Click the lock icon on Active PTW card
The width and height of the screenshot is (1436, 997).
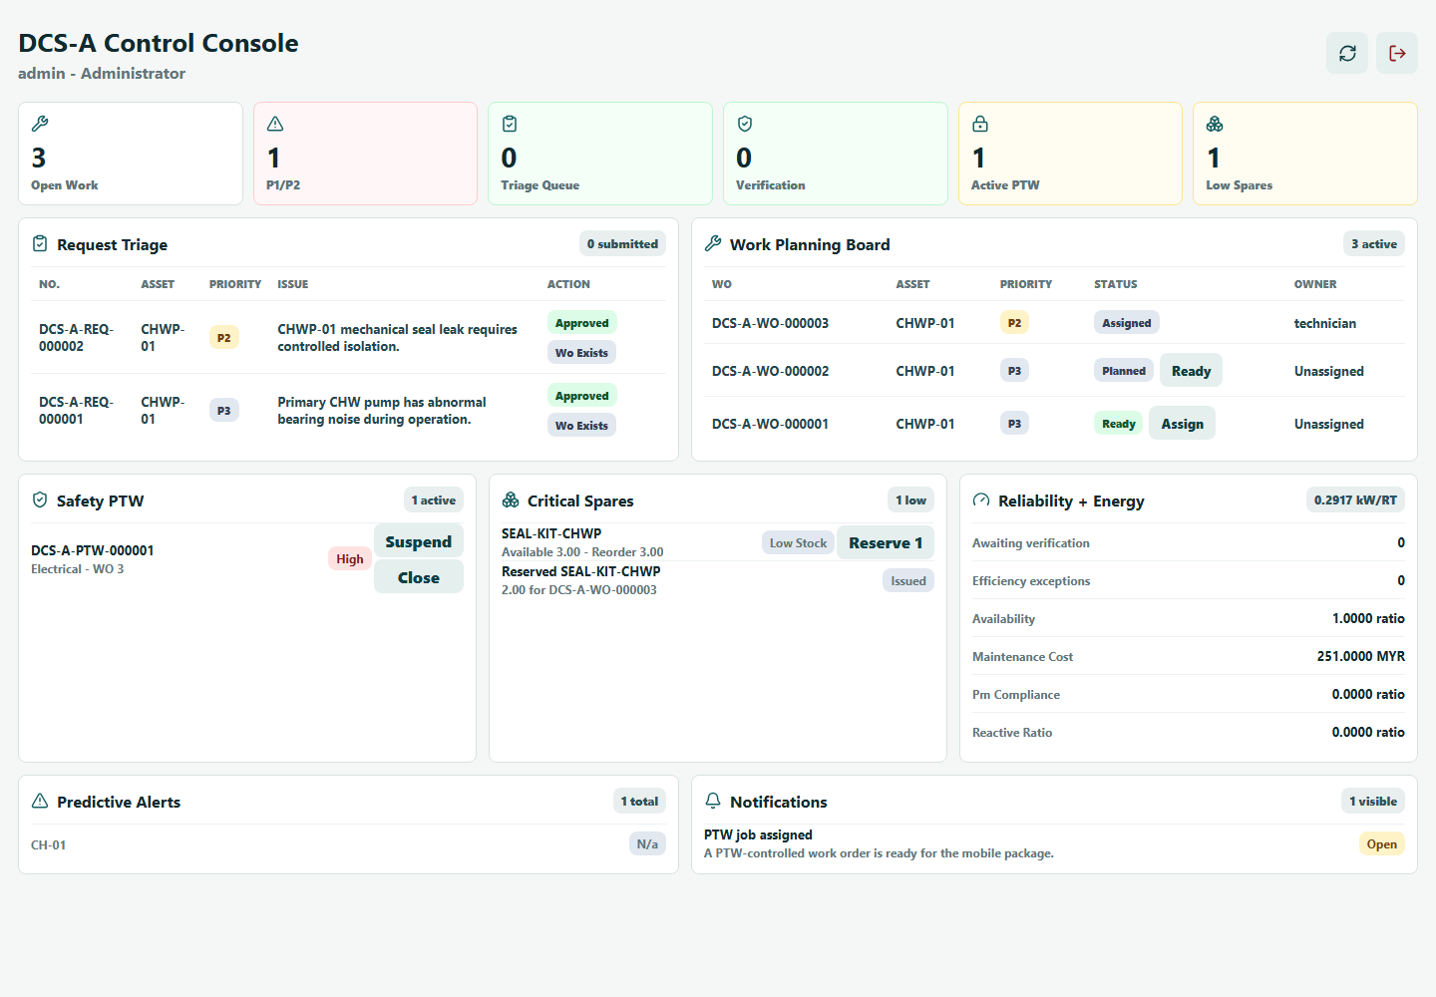pyautogui.click(x=980, y=124)
